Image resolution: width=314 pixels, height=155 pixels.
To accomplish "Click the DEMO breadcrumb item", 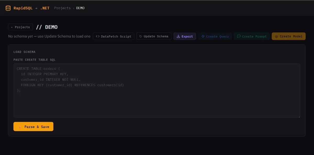I will 80,8.
